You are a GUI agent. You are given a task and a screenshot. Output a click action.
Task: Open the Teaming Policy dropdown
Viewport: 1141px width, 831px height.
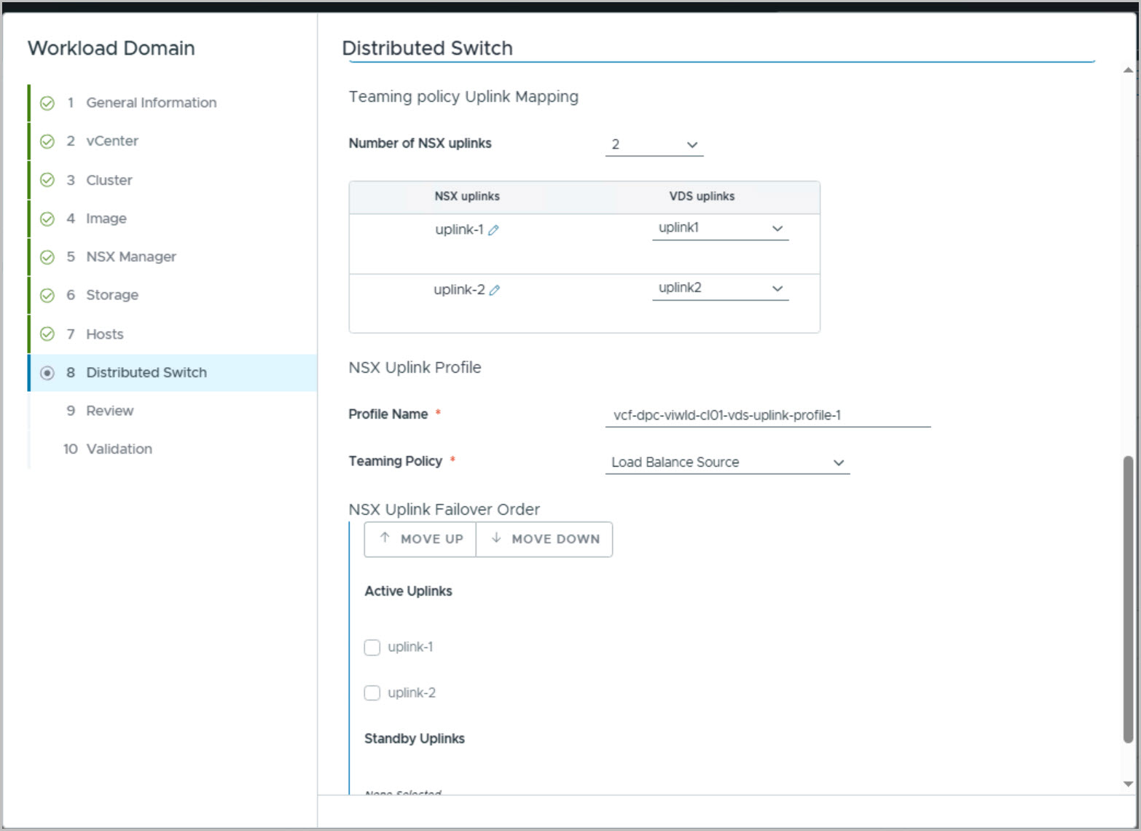(728, 462)
